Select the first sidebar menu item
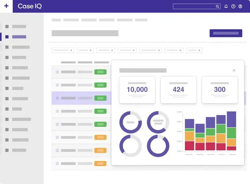Screen dimensions: 250x184 (19, 27)
